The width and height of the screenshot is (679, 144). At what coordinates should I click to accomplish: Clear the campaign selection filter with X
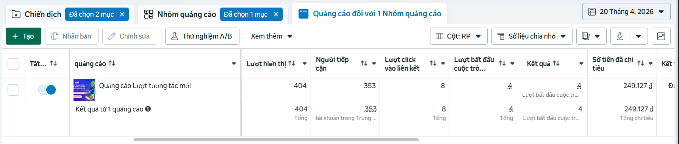(122, 14)
